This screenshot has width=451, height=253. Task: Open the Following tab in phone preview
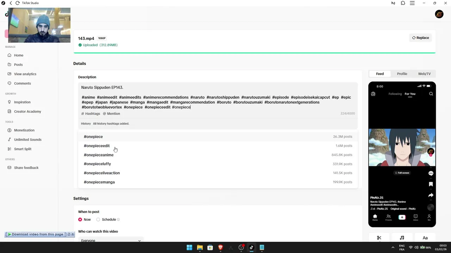[395, 94]
